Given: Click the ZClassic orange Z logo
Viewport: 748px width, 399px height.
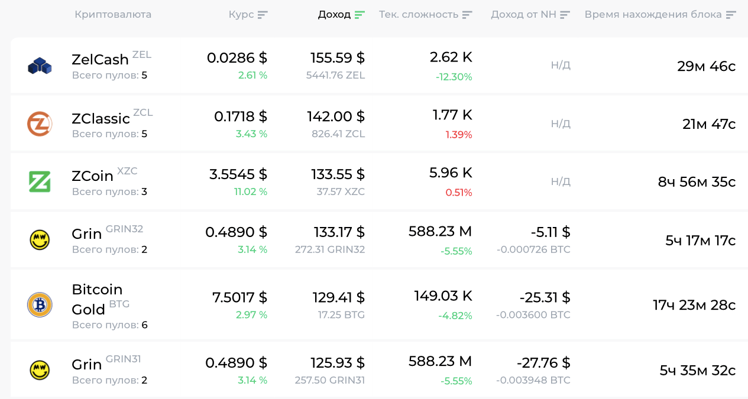Looking at the screenshot, I should [40, 124].
